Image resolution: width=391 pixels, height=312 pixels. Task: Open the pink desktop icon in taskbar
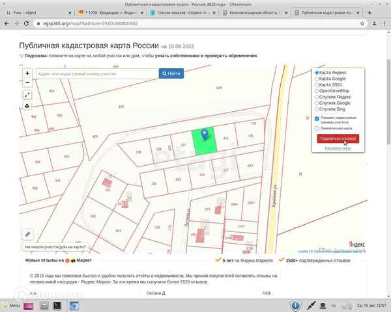coord(28,305)
